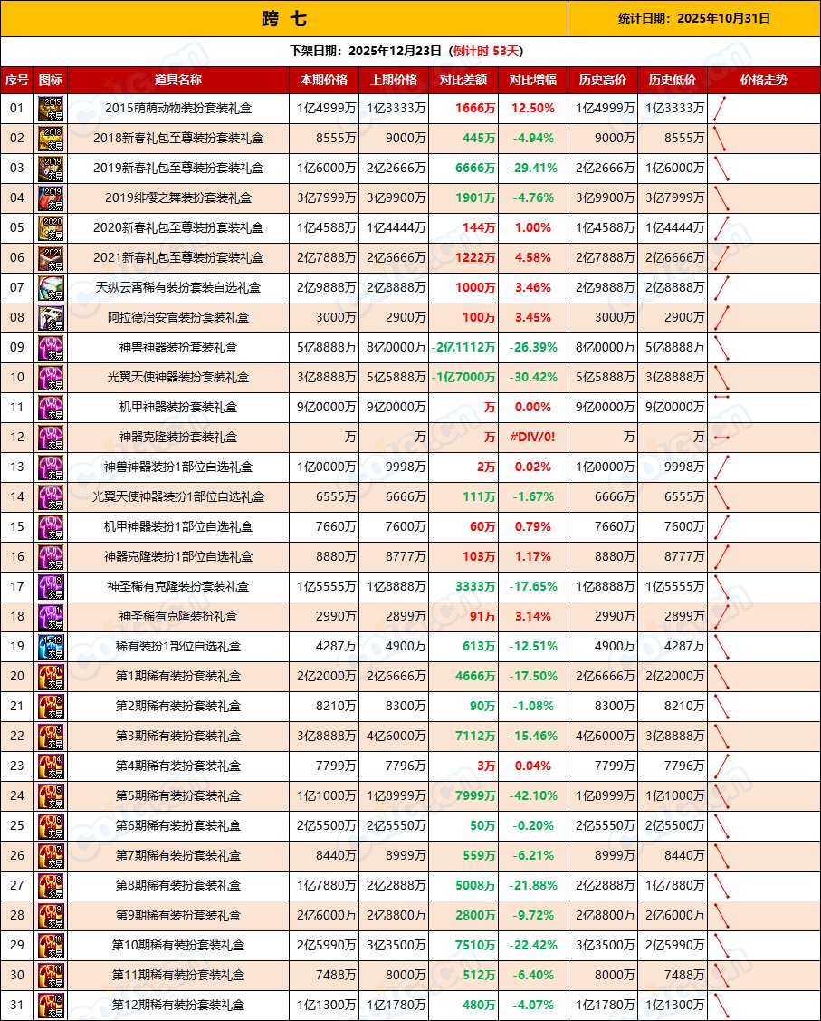The height and width of the screenshot is (1021, 821).
Task: Click the 价格走势 column header
Action: pyautogui.click(x=766, y=80)
